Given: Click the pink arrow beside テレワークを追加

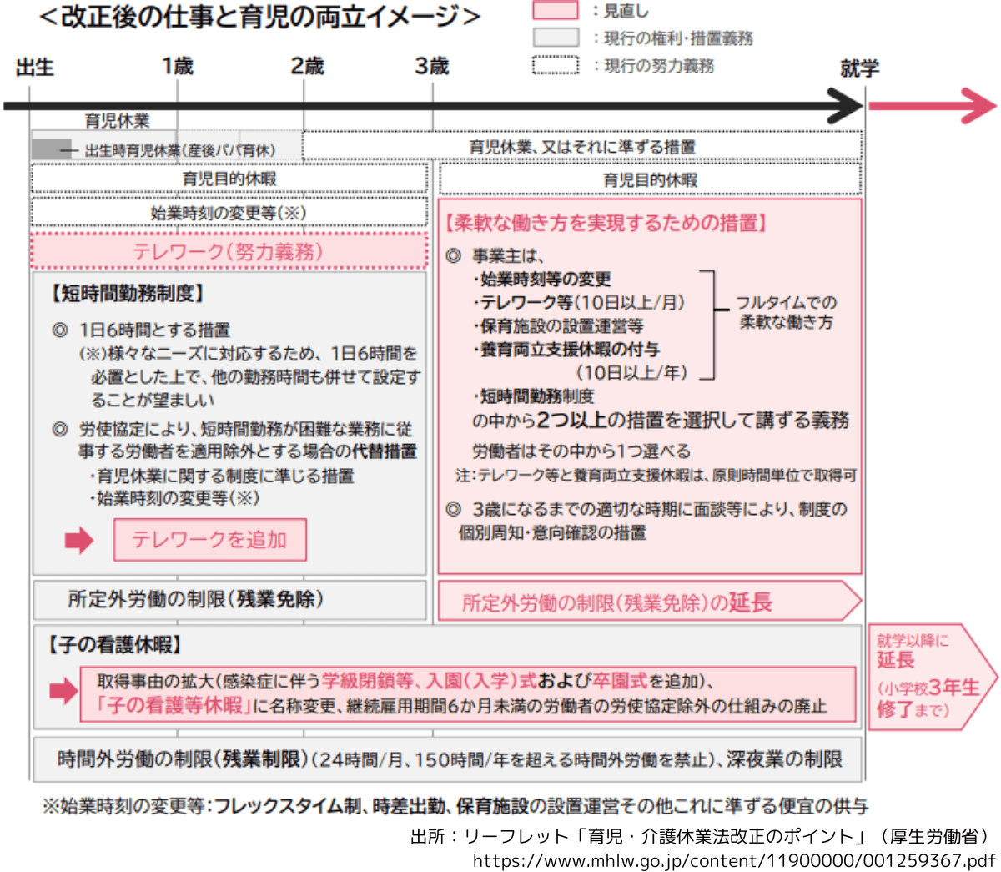Looking at the screenshot, I should (x=79, y=540).
